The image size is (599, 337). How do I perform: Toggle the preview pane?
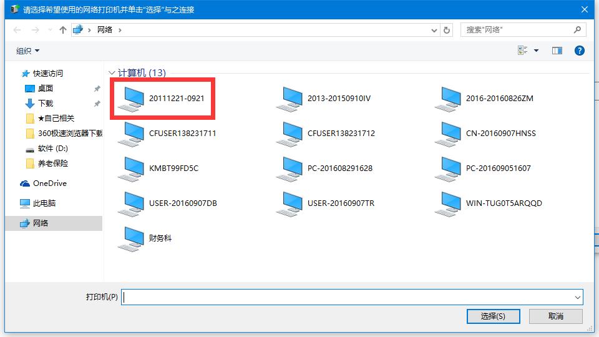557,51
